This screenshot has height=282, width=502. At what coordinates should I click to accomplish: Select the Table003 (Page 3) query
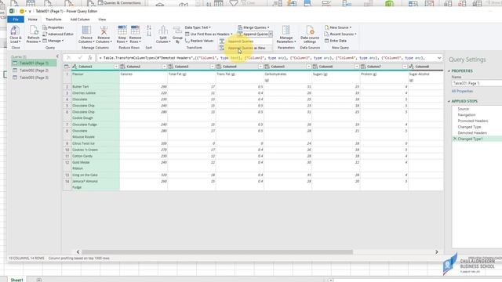coord(34,78)
